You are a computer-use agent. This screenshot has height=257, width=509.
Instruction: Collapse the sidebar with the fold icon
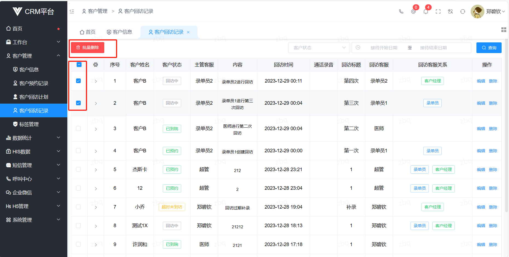coord(72,11)
